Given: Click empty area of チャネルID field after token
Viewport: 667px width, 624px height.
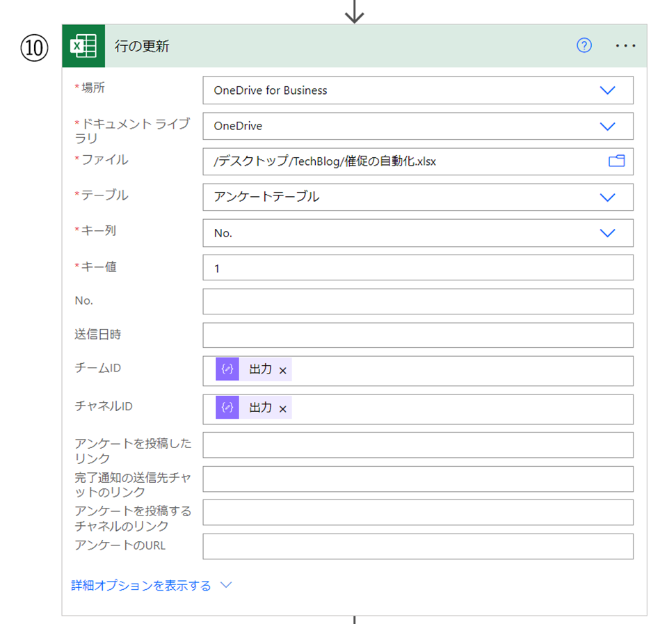Looking at the screenshot, I should 462,409.
